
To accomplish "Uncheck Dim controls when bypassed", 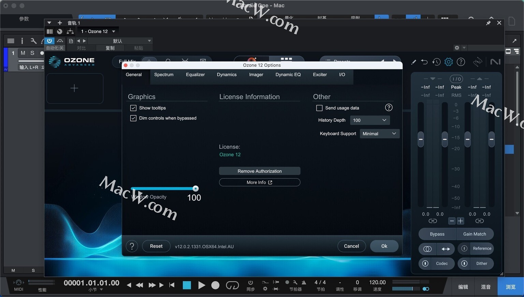I will pos(133,118).
